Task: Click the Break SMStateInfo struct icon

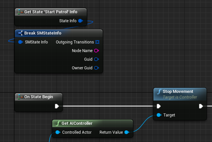Action: click(x=20, y=33)
